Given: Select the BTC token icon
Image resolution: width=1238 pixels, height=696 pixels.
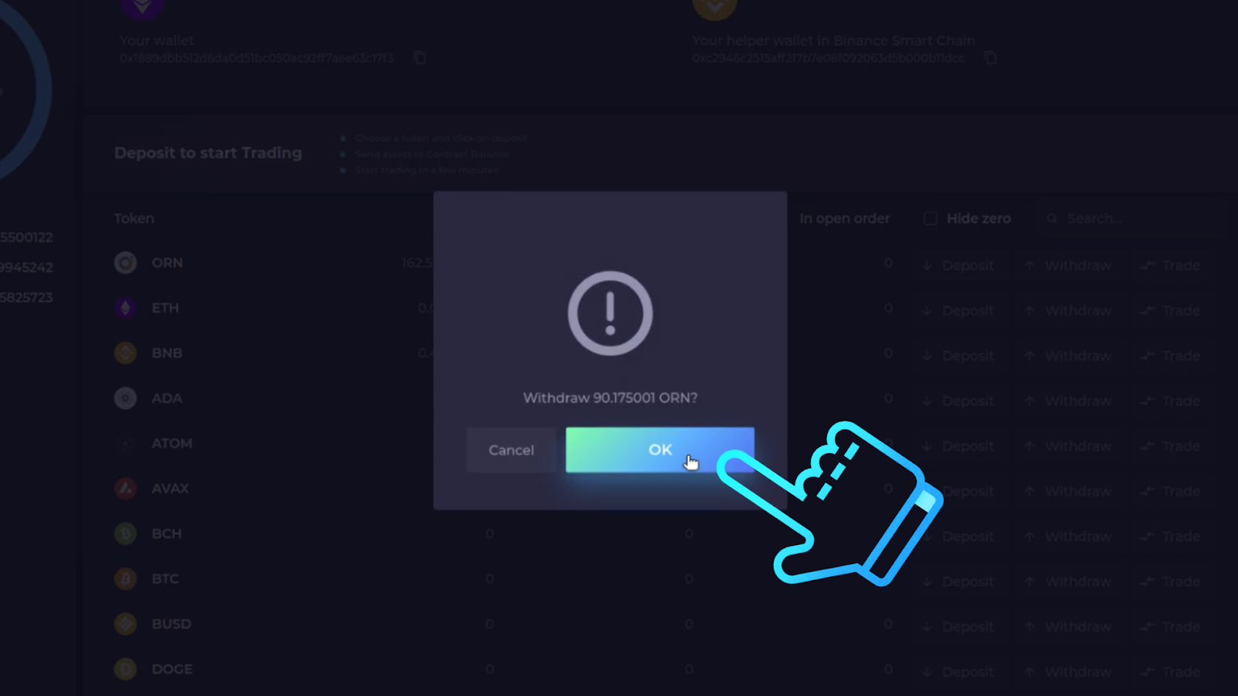Looking at the screenshot, I should point(125,578).
